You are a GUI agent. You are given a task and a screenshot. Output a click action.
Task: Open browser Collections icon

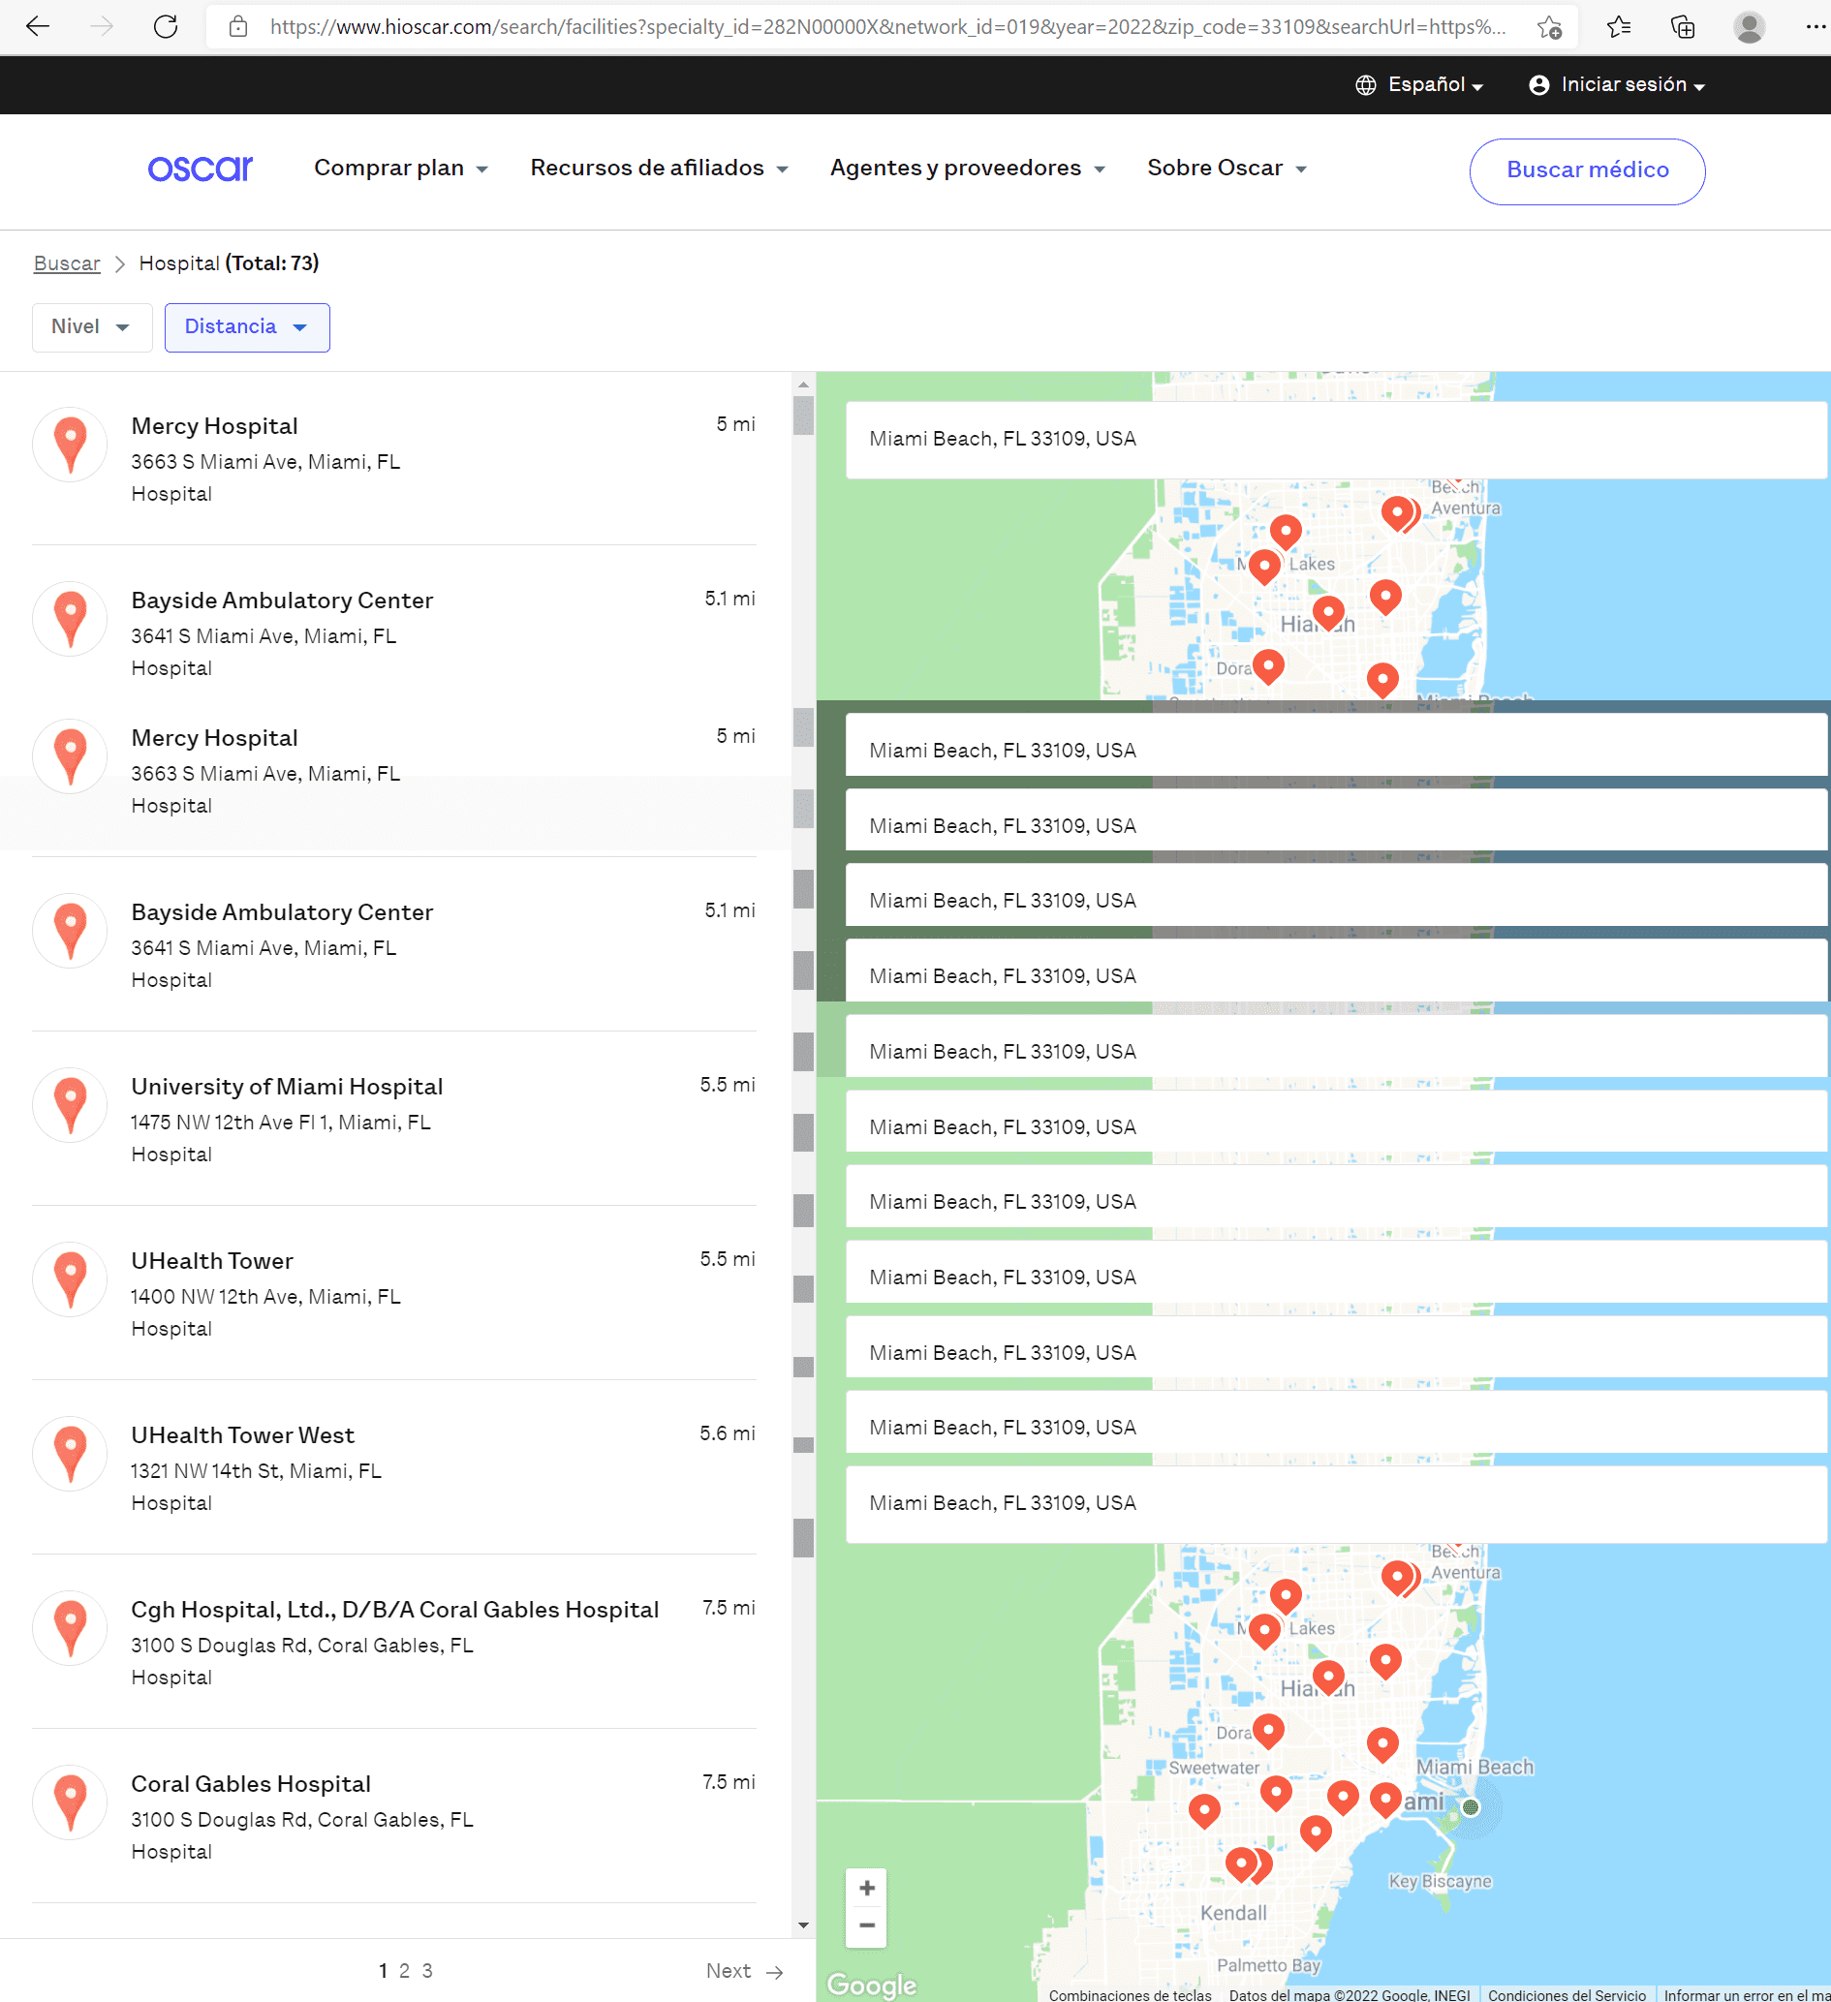(x=1682, y=27)
